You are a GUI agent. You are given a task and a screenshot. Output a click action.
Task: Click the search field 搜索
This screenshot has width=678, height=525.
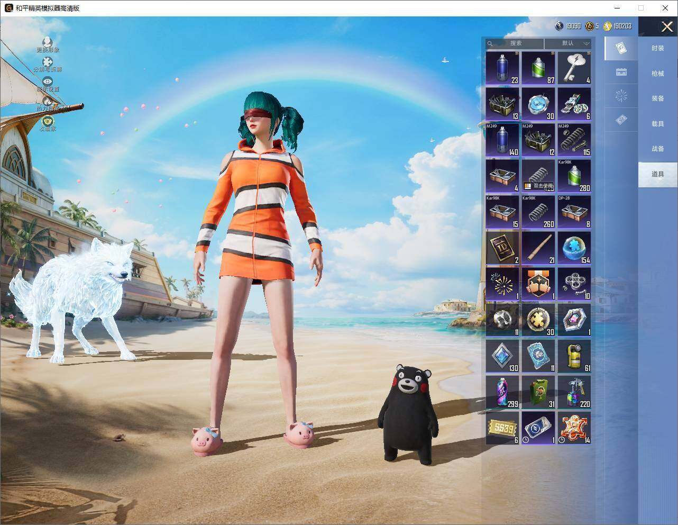(x=515, y=43)
